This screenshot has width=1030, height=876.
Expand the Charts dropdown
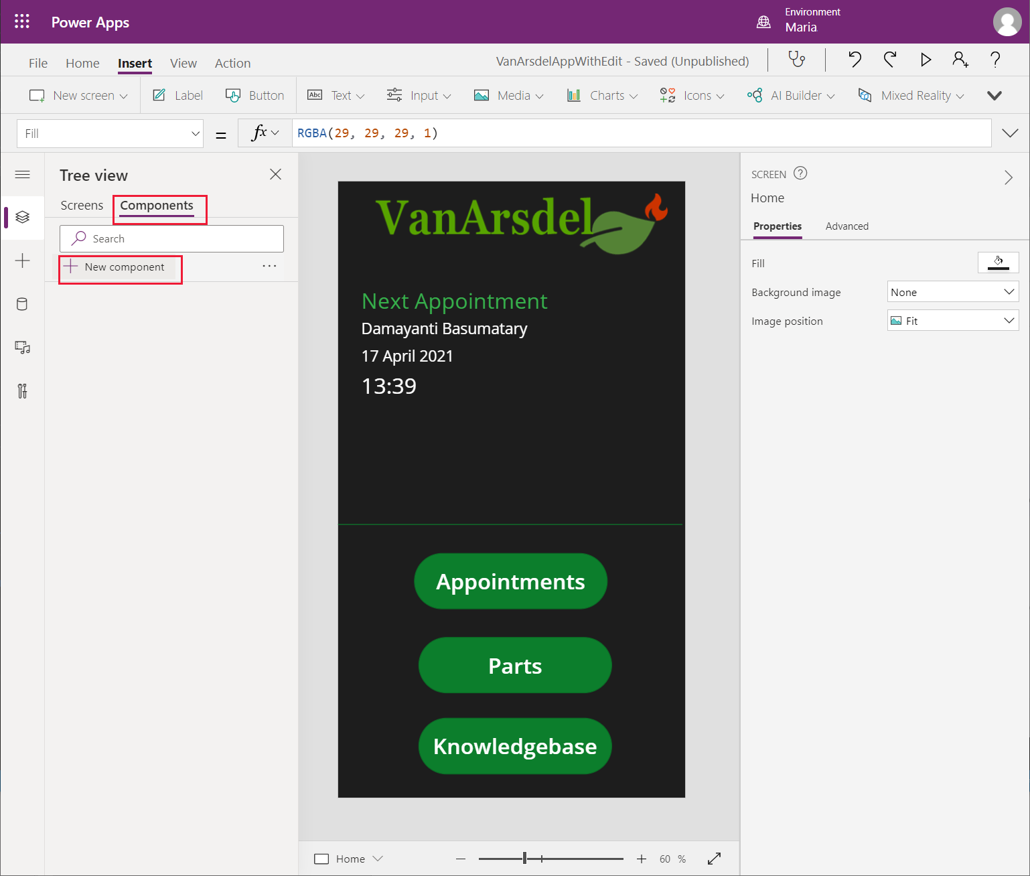602,95
